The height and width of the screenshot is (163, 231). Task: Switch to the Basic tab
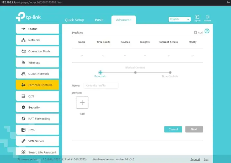point(99,20)
